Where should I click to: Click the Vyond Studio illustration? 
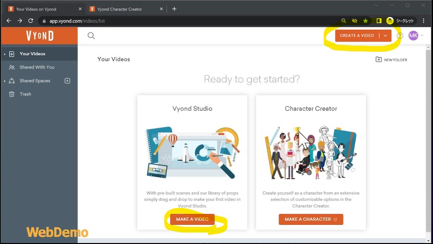click(193, 152)
